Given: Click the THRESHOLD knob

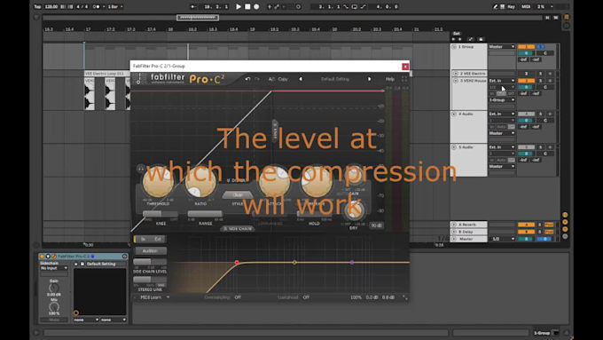Looking at the screenshot, I should click(x=158, y=183).
